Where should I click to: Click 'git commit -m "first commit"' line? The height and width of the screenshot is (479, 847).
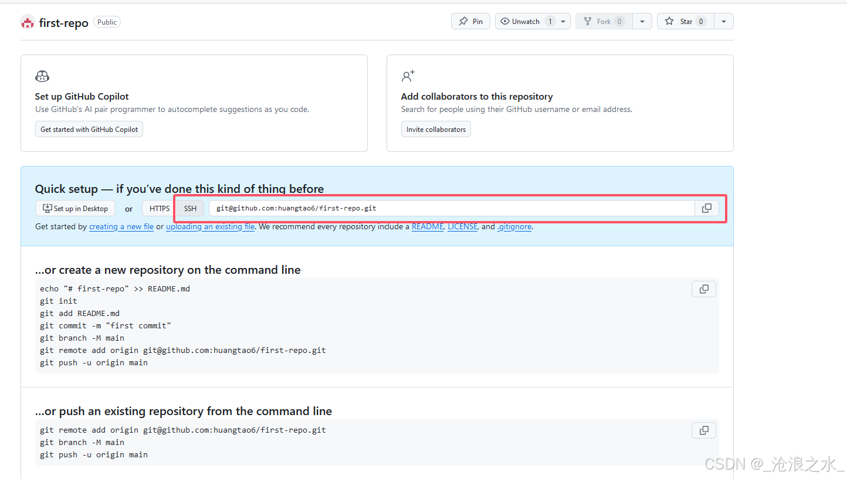point(106,326)
